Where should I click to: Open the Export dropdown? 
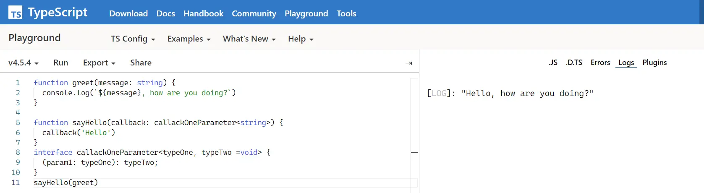(99, 63)
